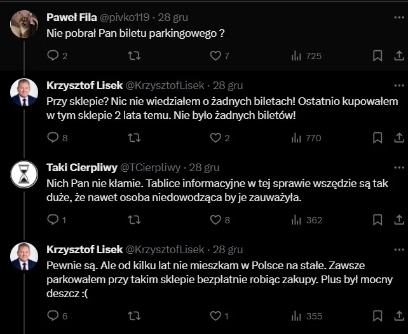
Task: Bookmark Lisek's 'Pewnie są' tweet
Action: (x=377, y=316)
